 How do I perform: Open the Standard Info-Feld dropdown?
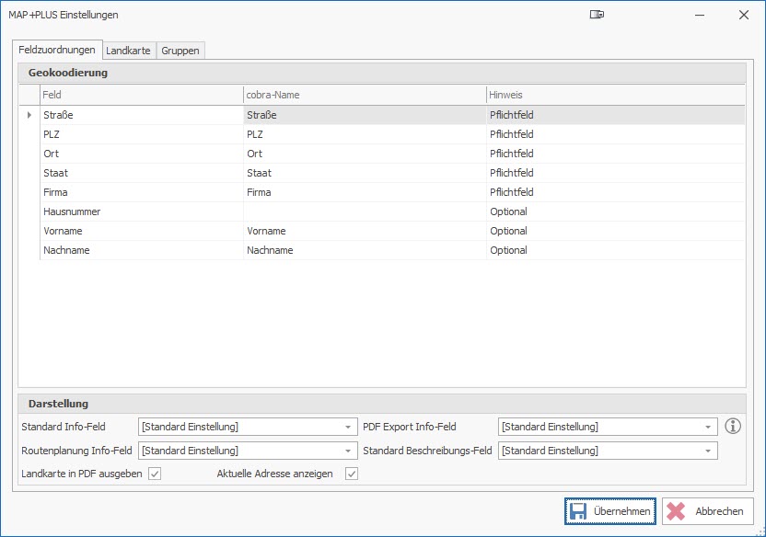(248, 427)
